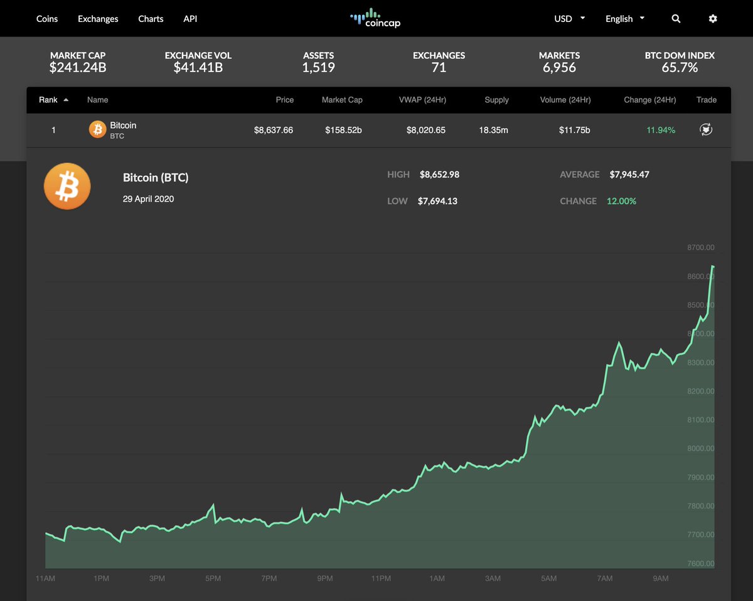Click Bitcoin price $8,637.66 cell
This screenshot has height=601, width=753.
pyautogui.click(x=274, y=130)
